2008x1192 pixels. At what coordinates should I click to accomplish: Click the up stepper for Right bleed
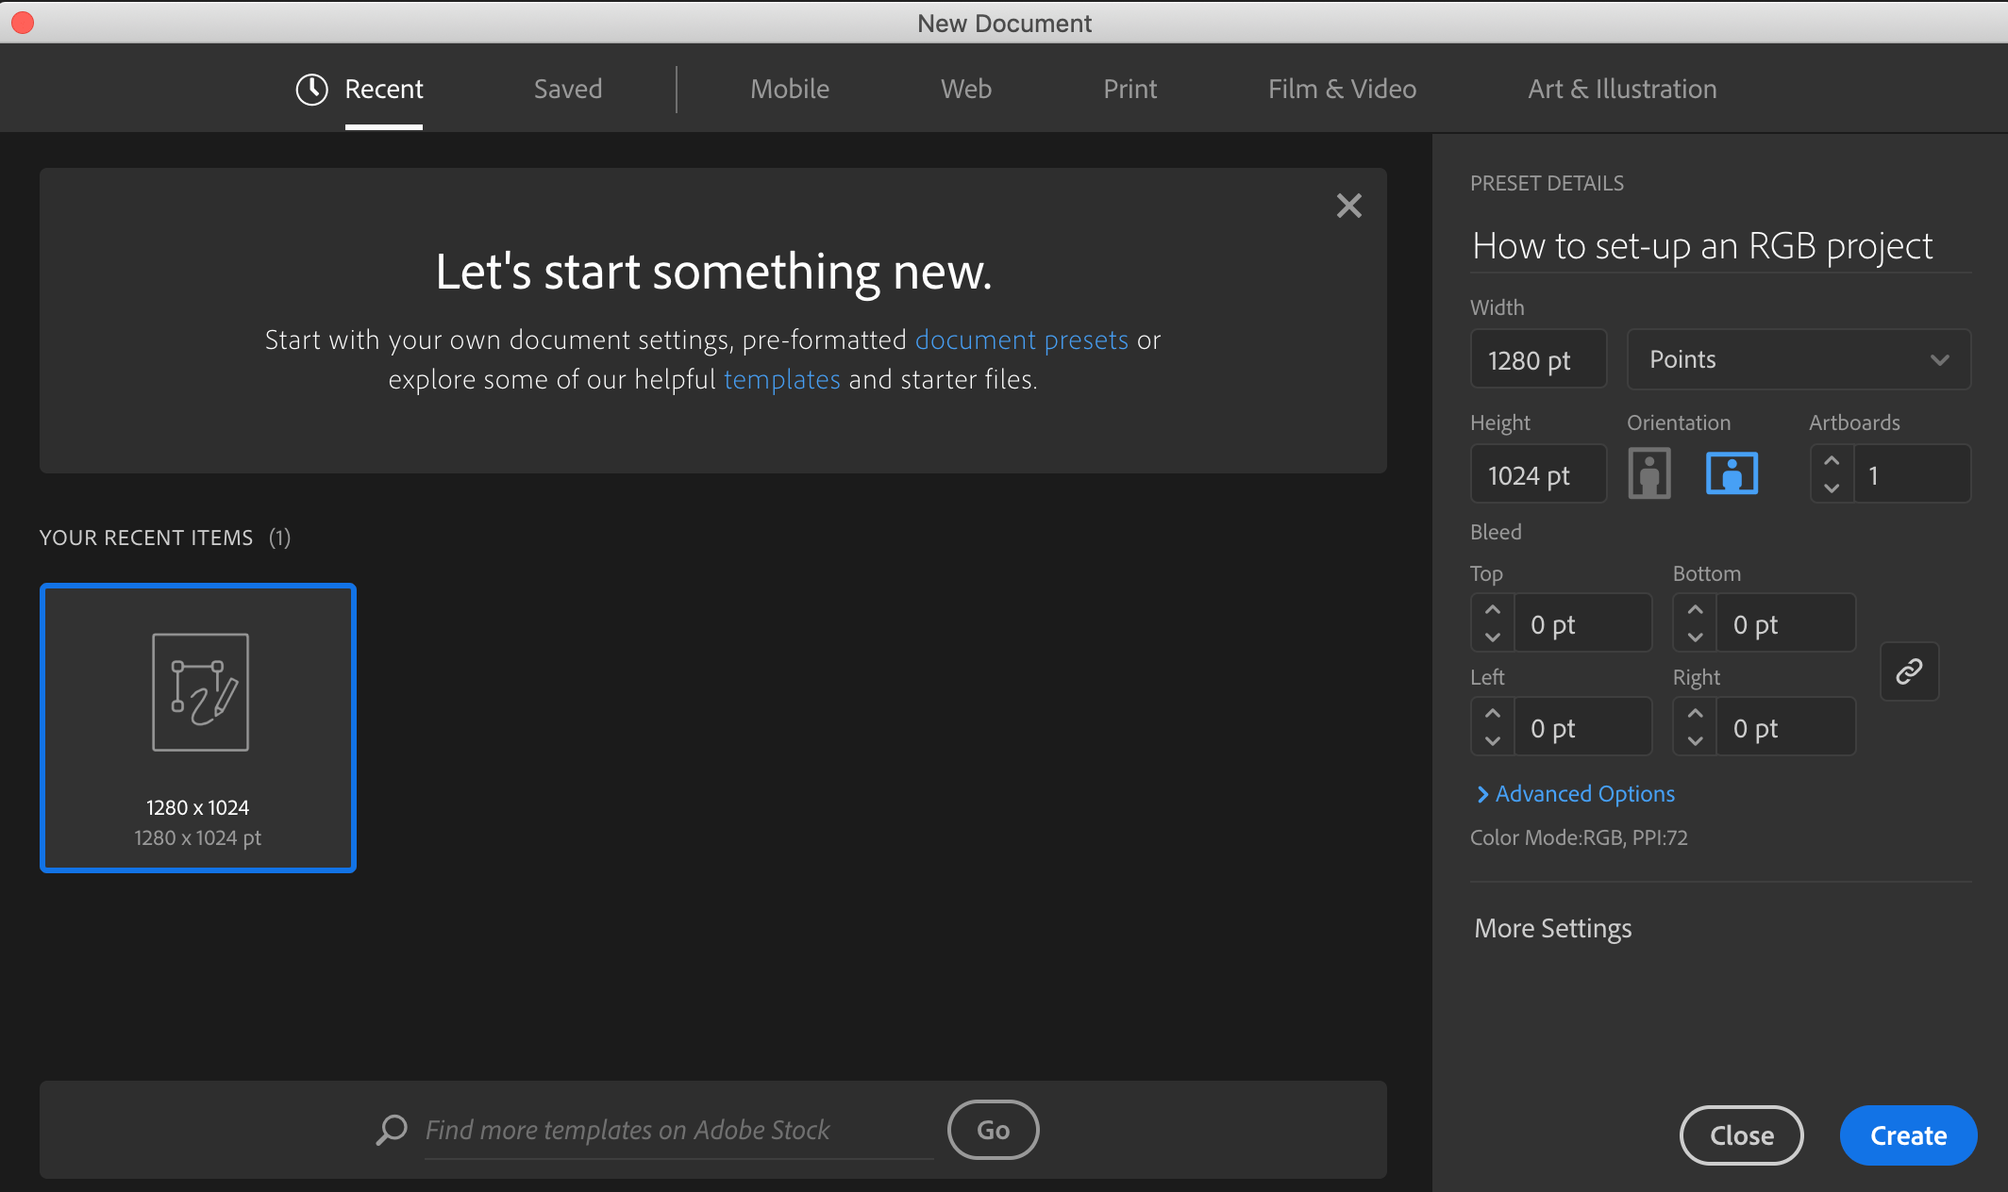tap(1694, 714)
